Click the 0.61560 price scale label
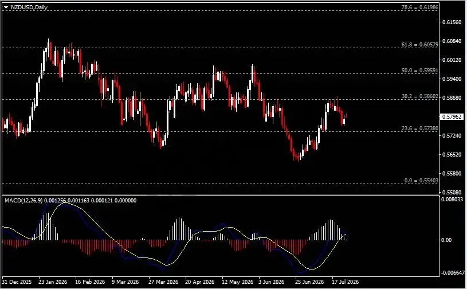 [x=452, y=22]
